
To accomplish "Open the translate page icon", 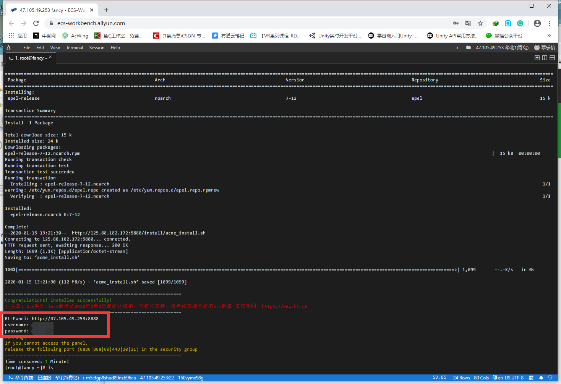I will [468, 23].
